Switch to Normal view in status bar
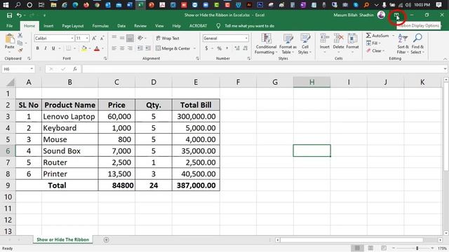Screen dimensions: 449x252 [x=357, y=248]
